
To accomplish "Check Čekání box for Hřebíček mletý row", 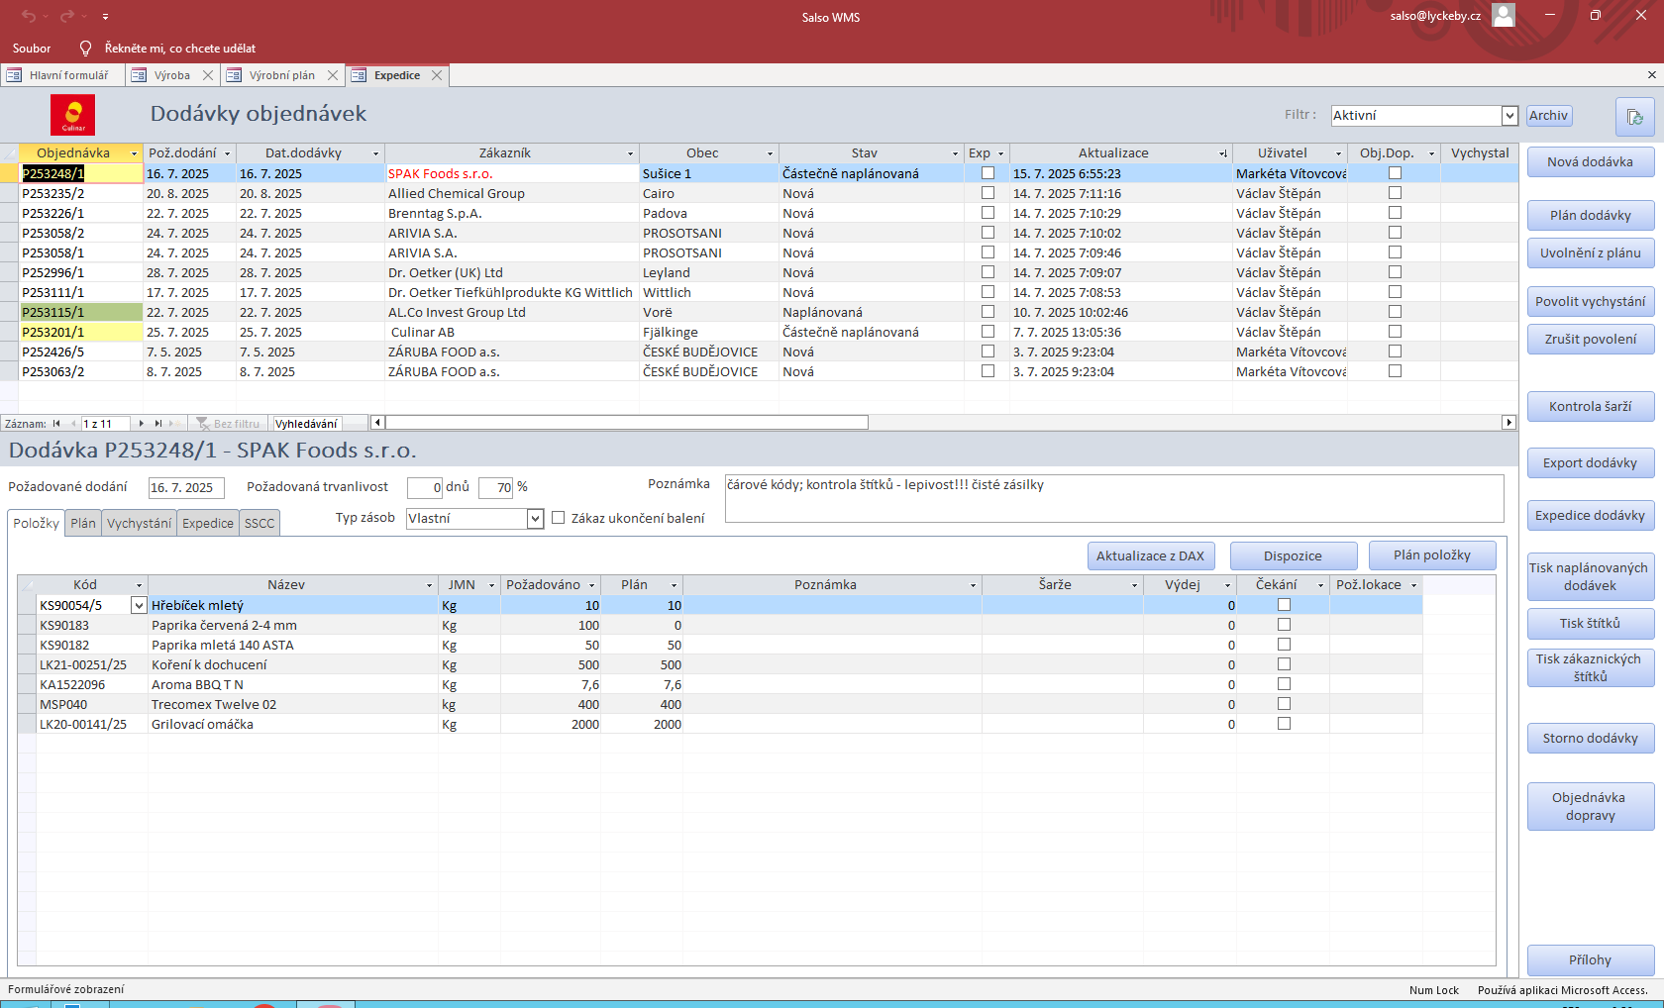I will coord(1284,605).
